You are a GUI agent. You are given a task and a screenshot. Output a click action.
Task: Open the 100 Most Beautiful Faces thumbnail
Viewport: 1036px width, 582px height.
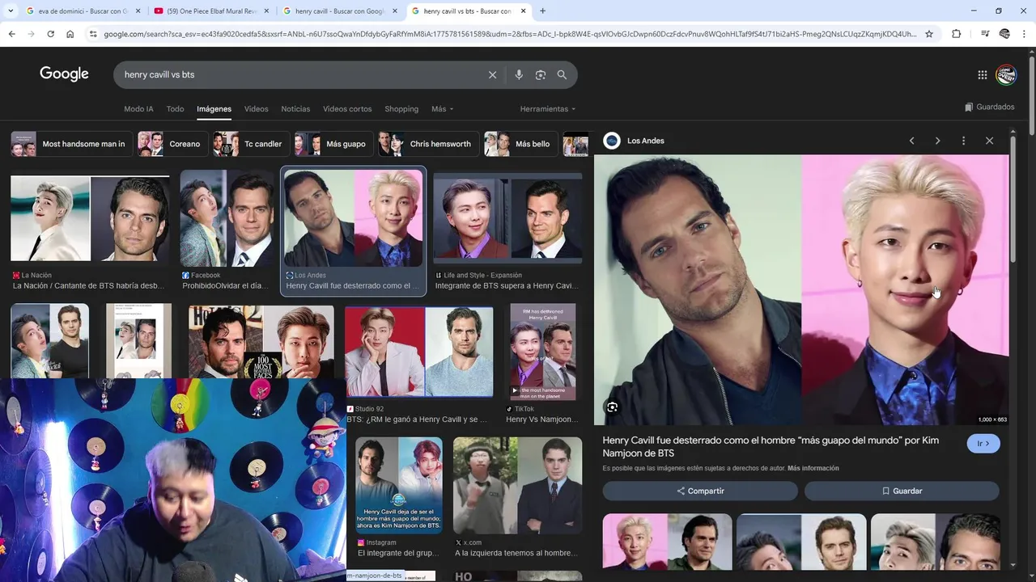click(261, 341)
